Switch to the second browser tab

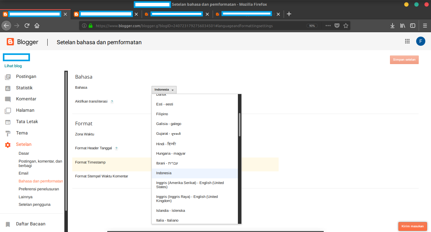106,14
